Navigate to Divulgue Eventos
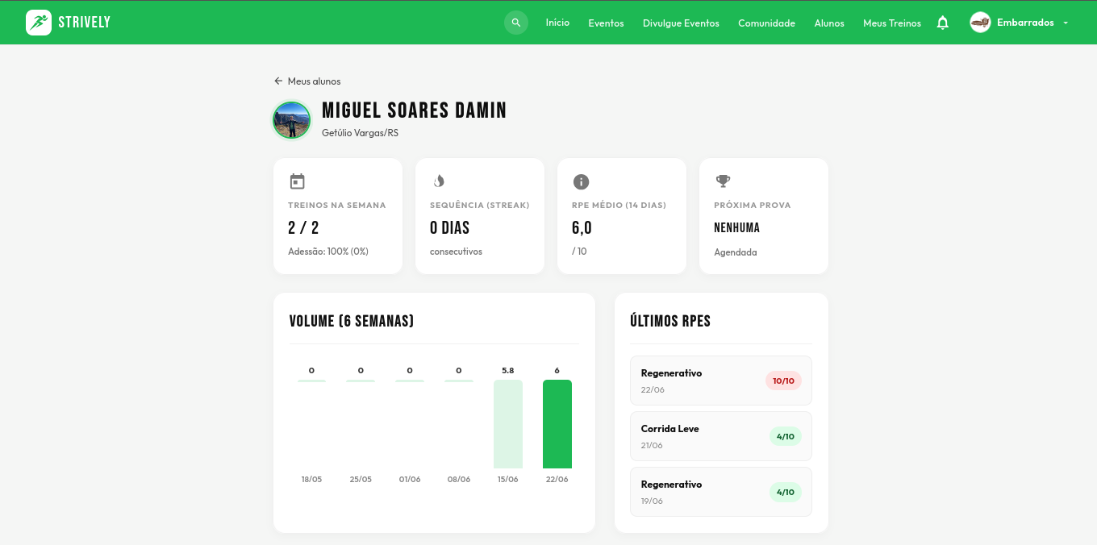 pos(681,23)
